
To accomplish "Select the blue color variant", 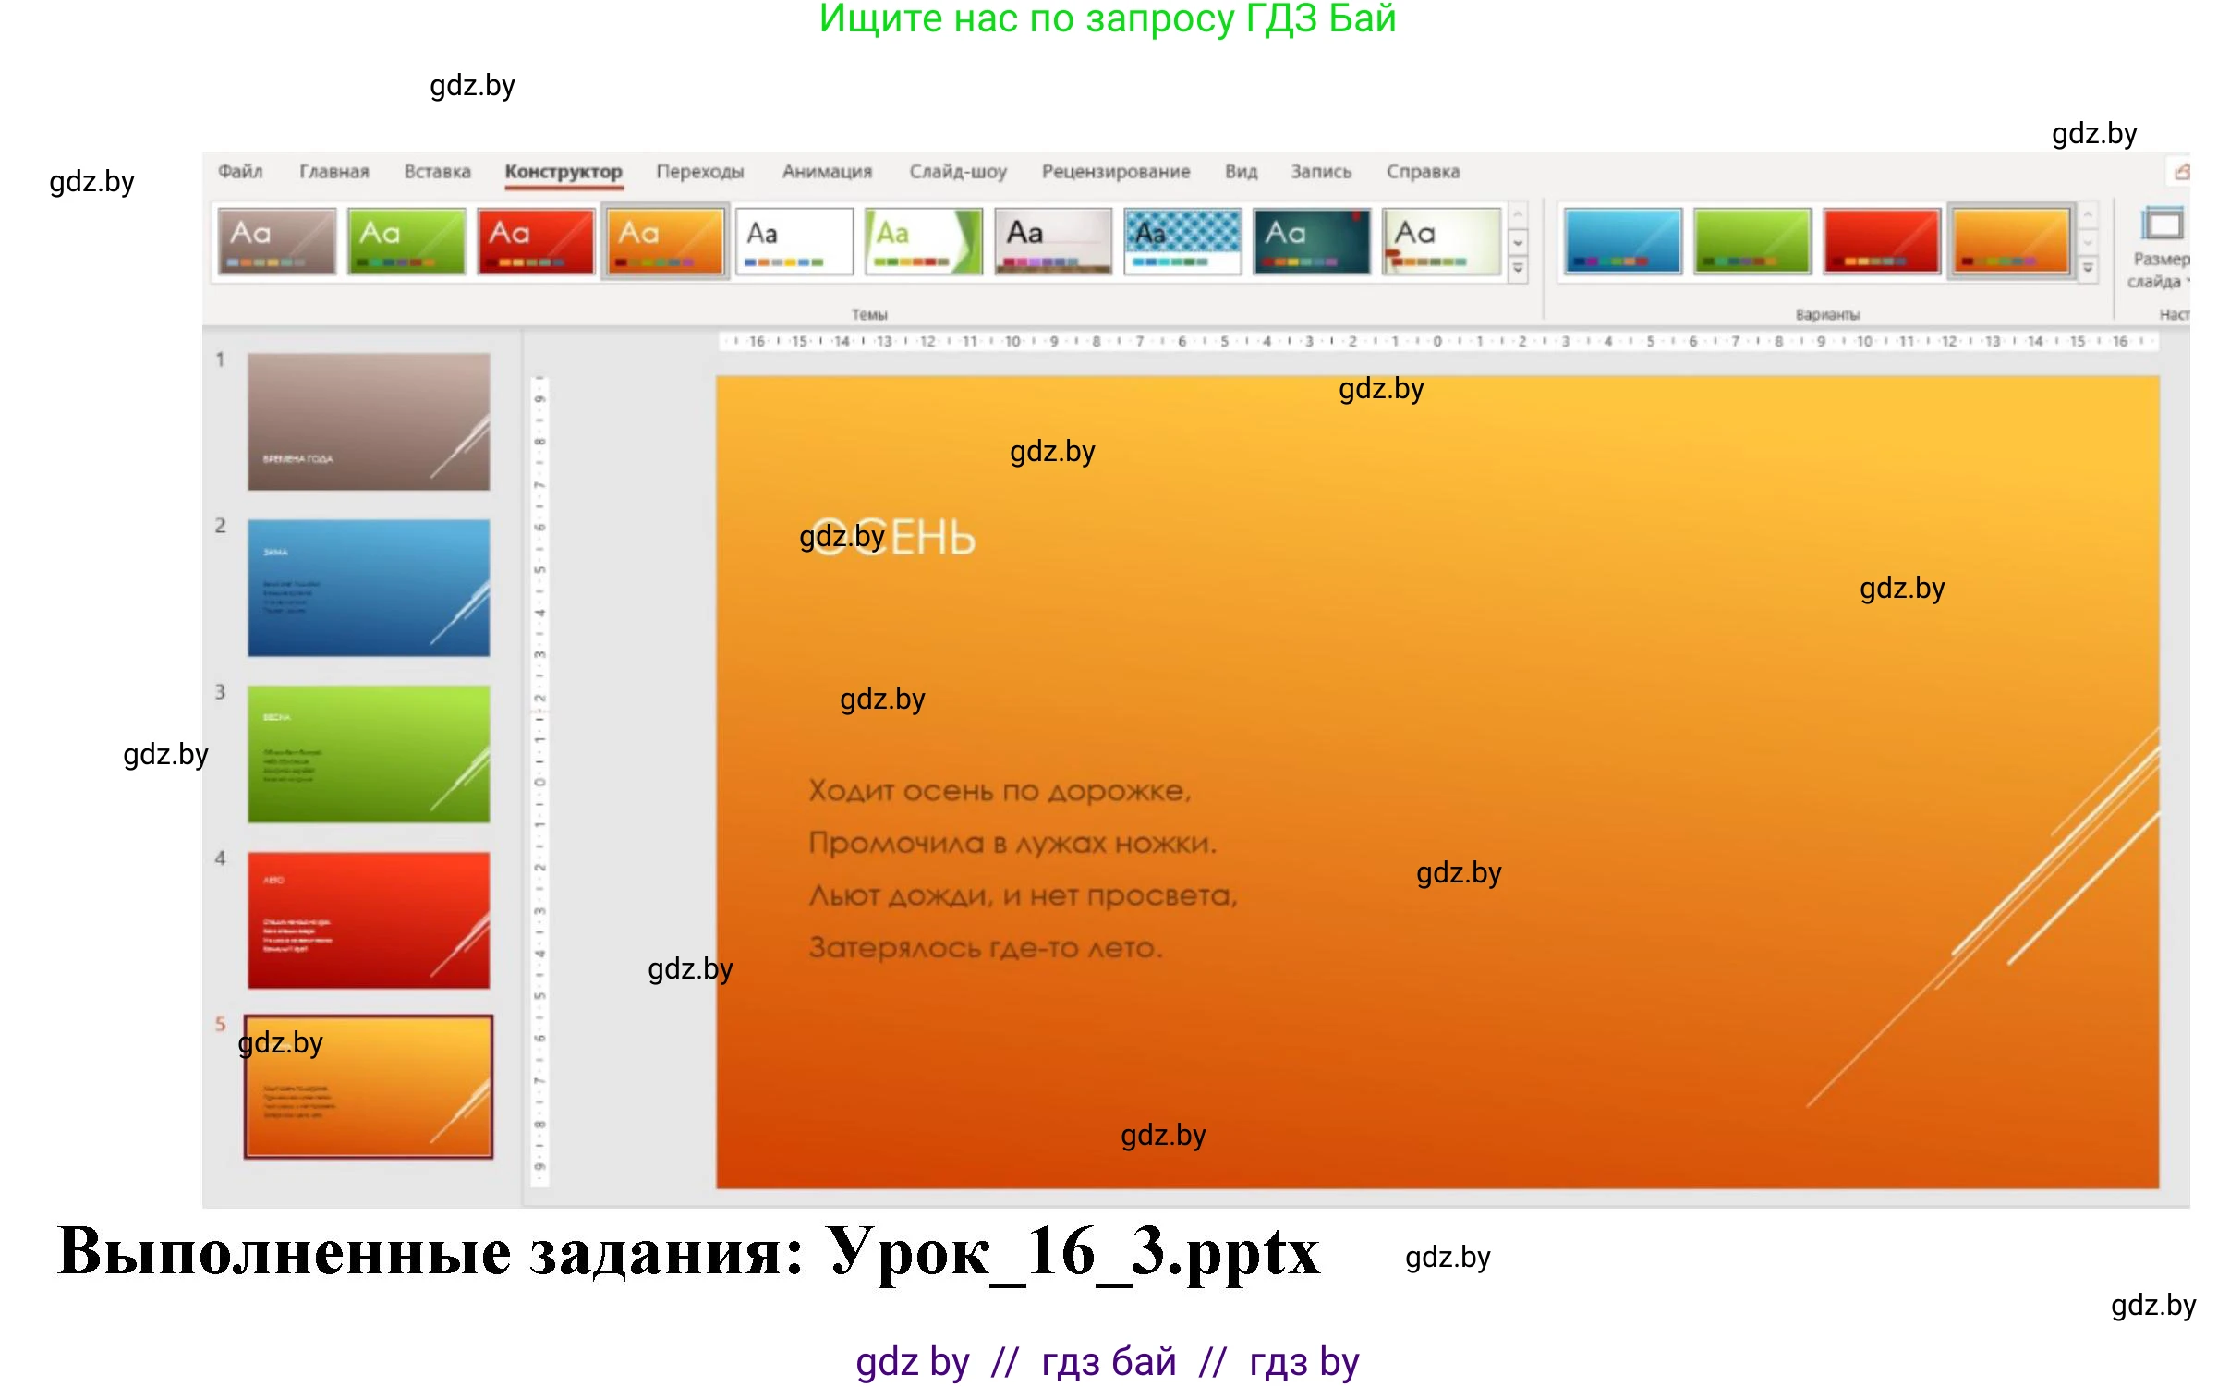I will click(1623, 240).
